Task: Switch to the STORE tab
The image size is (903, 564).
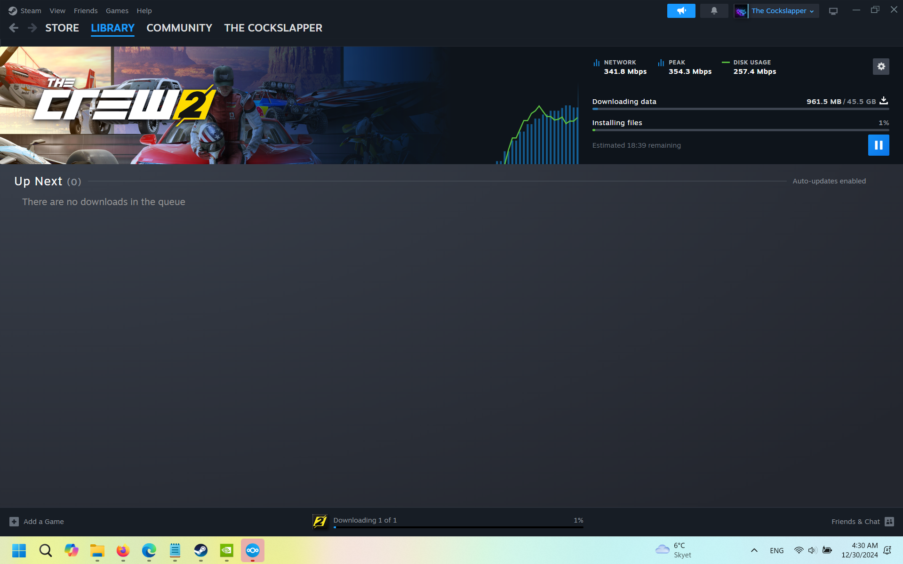Action: (x=62, y=28)
